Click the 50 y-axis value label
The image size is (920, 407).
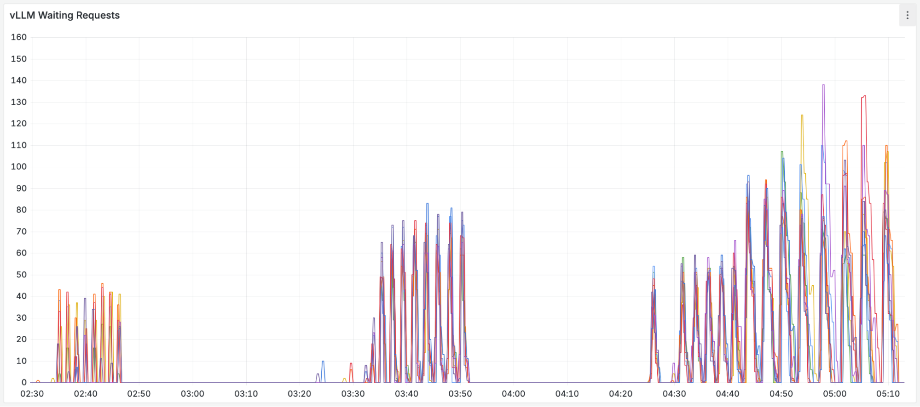point(21,275)
